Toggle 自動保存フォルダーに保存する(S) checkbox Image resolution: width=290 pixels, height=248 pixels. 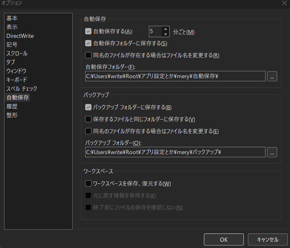point(88,43)
